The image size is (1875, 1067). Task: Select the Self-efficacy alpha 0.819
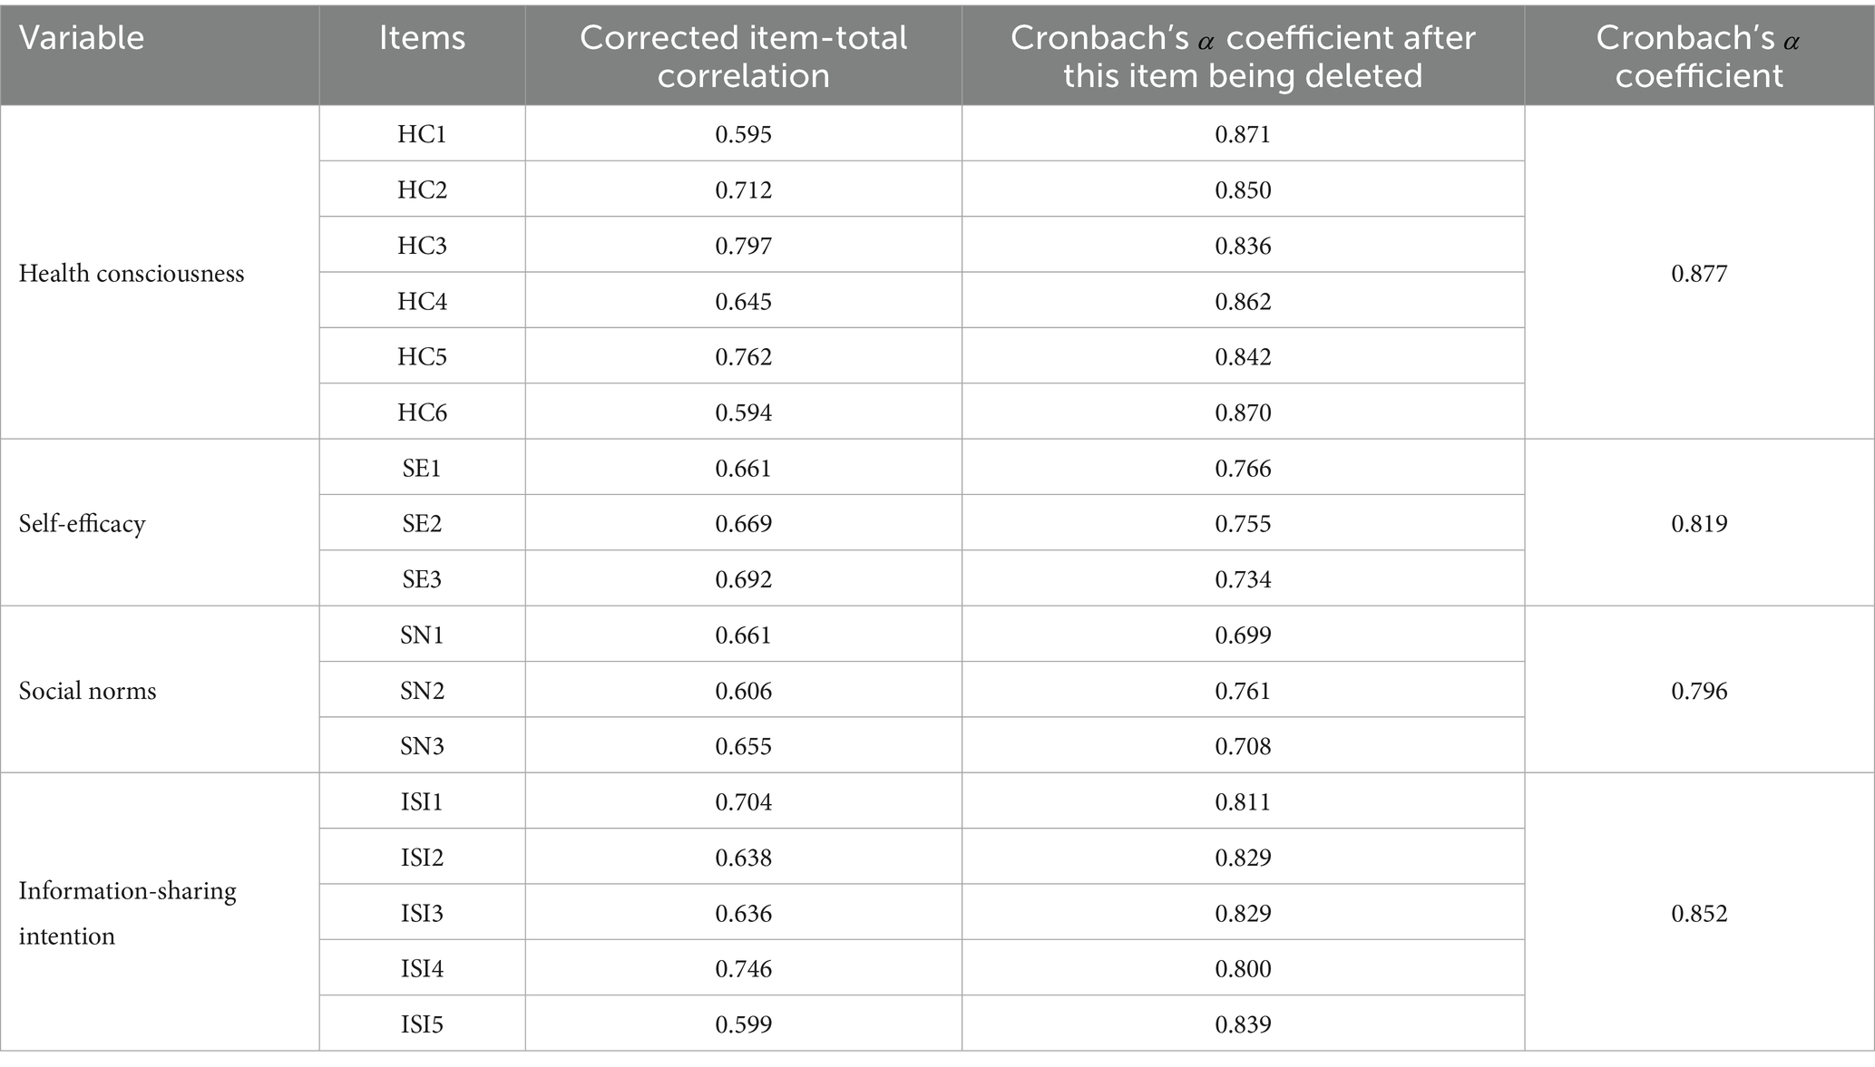[1699, 524]
